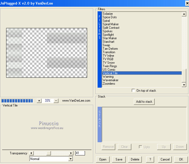
Task: Click the Down stack button
Action: pyautogui.click(x=180, y=147)
